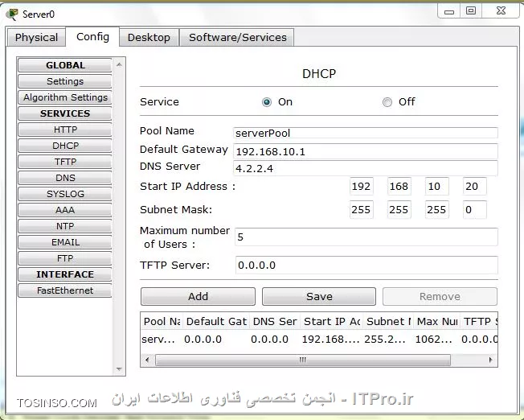
Task: Click pool table right scroll arrow
Action: coord(490,360)
